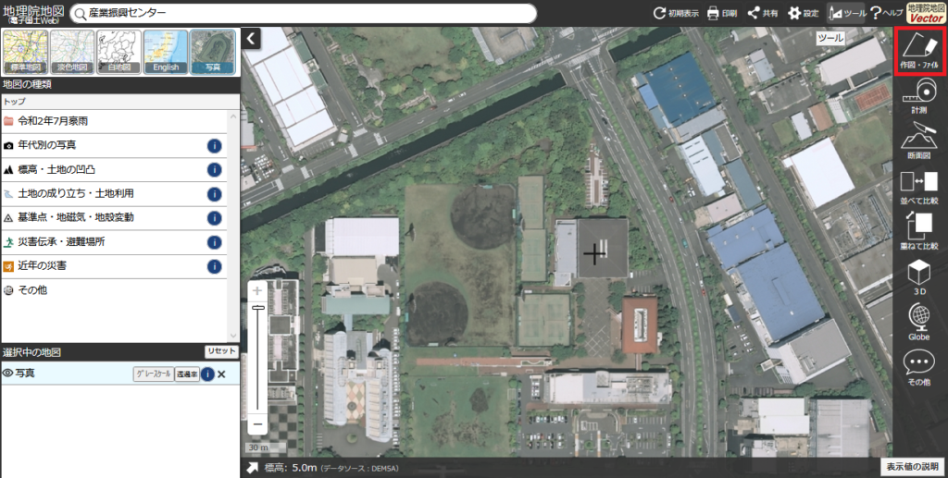Toggle the ツール tools panel button
The width and height of the screenshot is (948, 478).
pyautogui.click(x=846, y=13)
